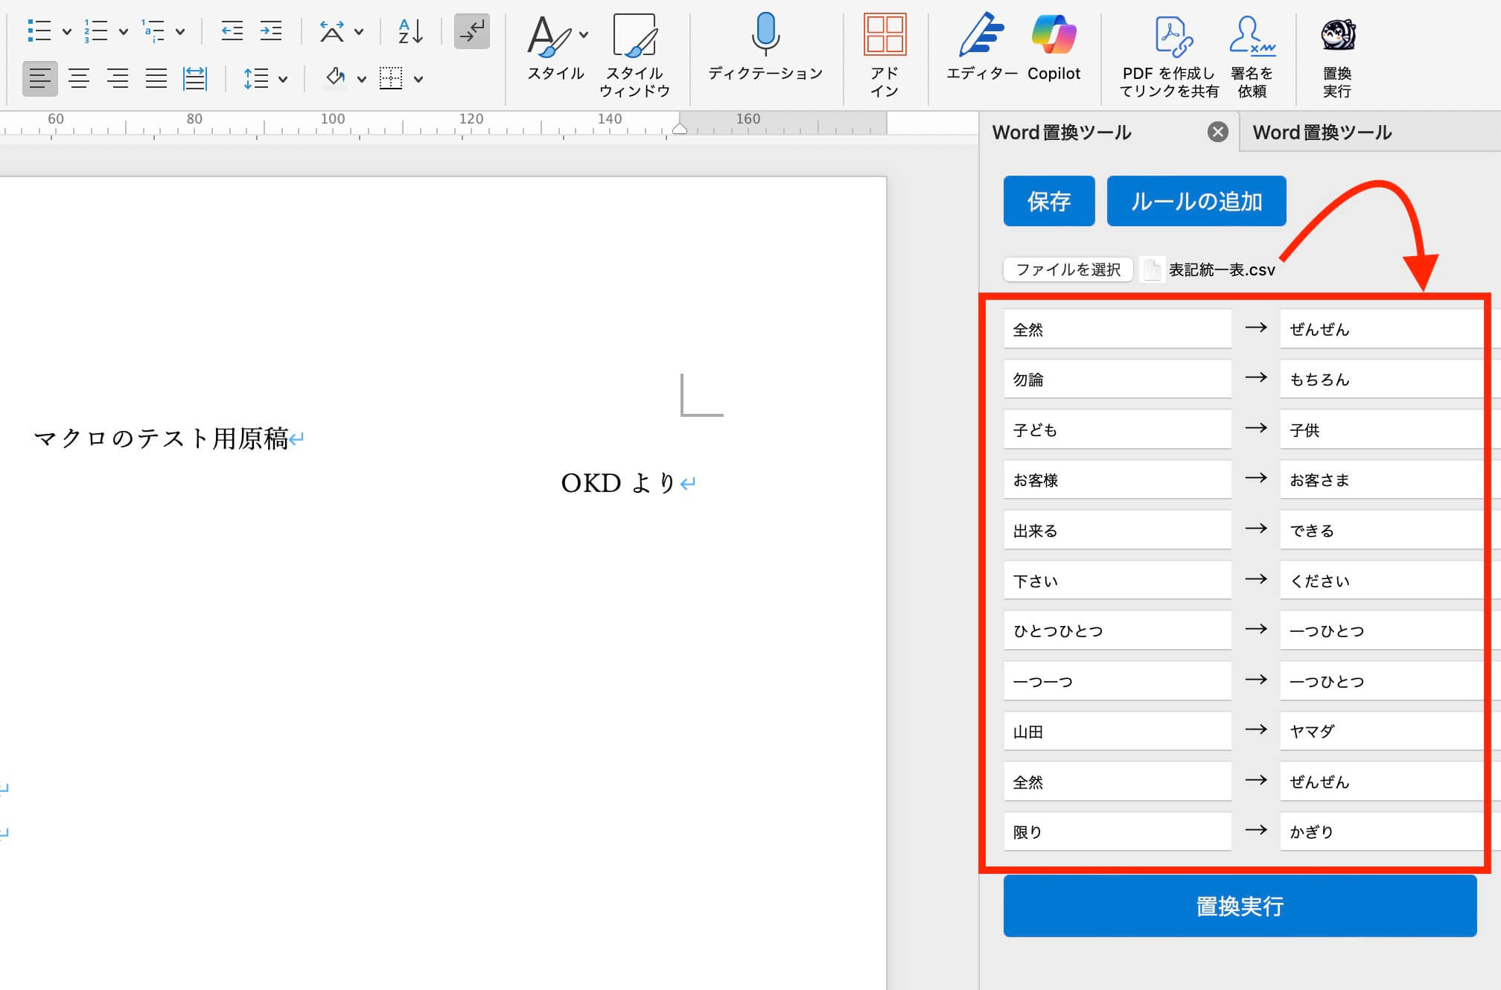Screen dimensions: 1501x990
Task: Close the first Word 置換ツール pane tab
Action: pos(1218,132)
